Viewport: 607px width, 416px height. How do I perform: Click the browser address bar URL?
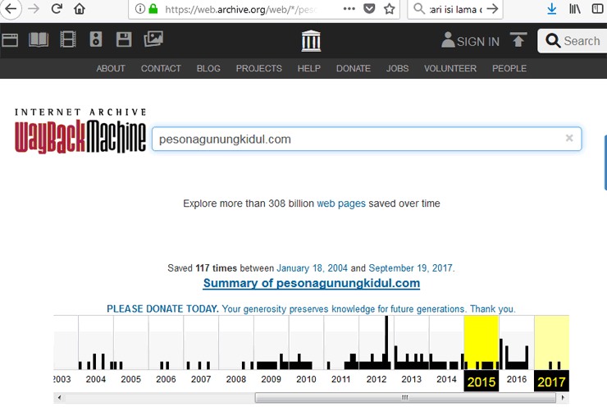click(x=241, y=9)
